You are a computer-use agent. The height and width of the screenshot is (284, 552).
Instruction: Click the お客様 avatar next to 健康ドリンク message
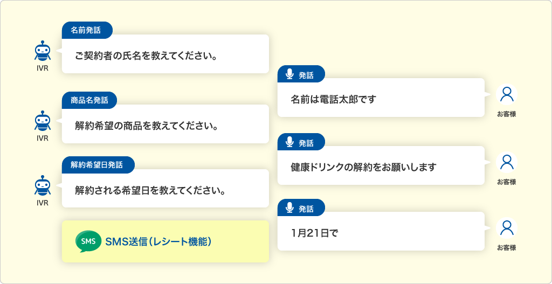507,162
